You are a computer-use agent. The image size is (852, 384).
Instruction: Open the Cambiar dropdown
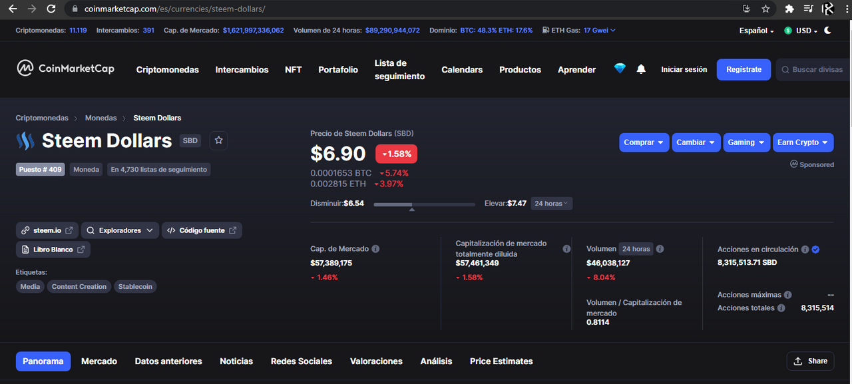(x=696, y=142)
